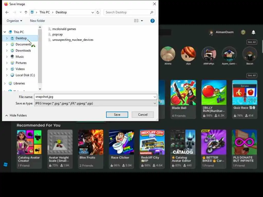Screen dimensions: 263x197
Task: Click the Cancel button
Action: click(143, 115)
